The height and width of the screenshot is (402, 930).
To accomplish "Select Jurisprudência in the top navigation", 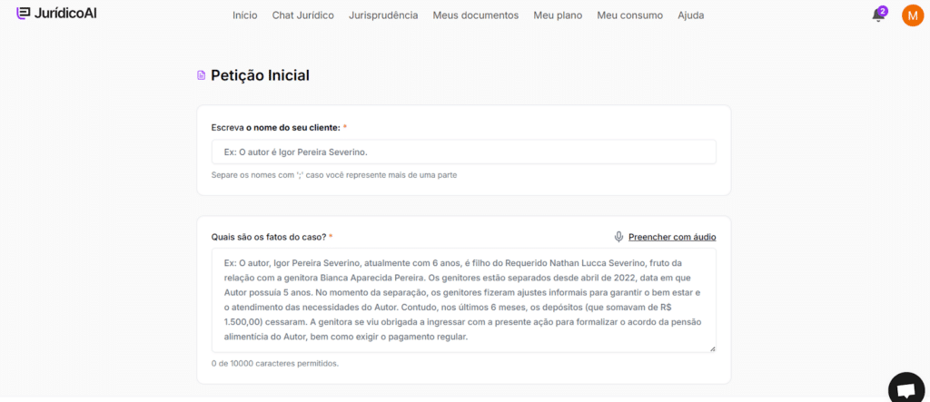I will tap(383, 15).
